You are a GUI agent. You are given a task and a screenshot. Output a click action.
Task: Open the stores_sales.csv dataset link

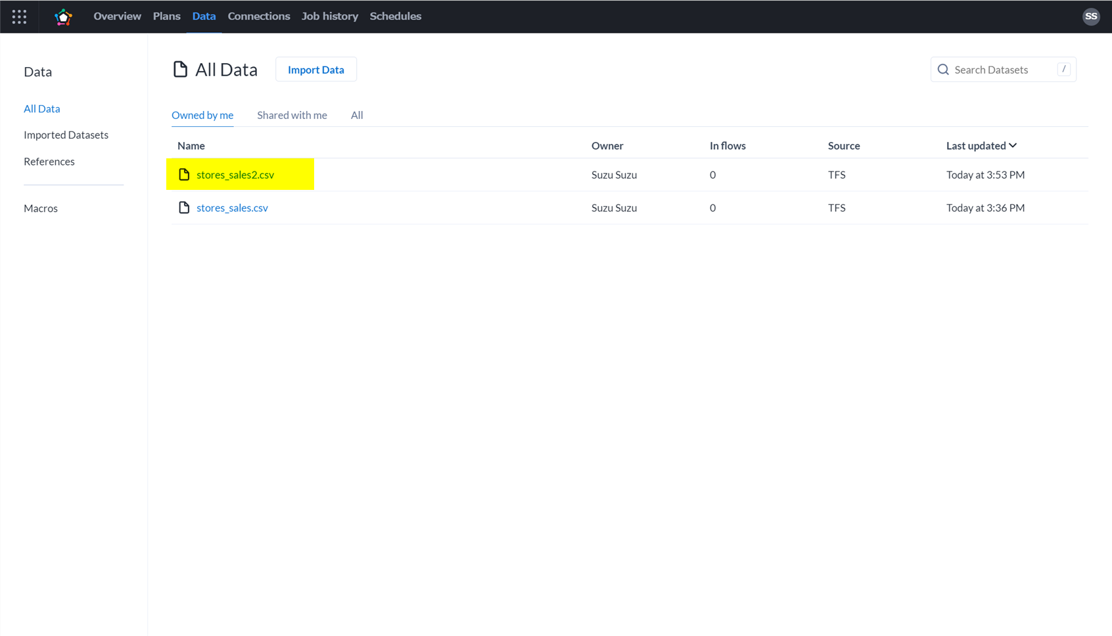[232, 208]
